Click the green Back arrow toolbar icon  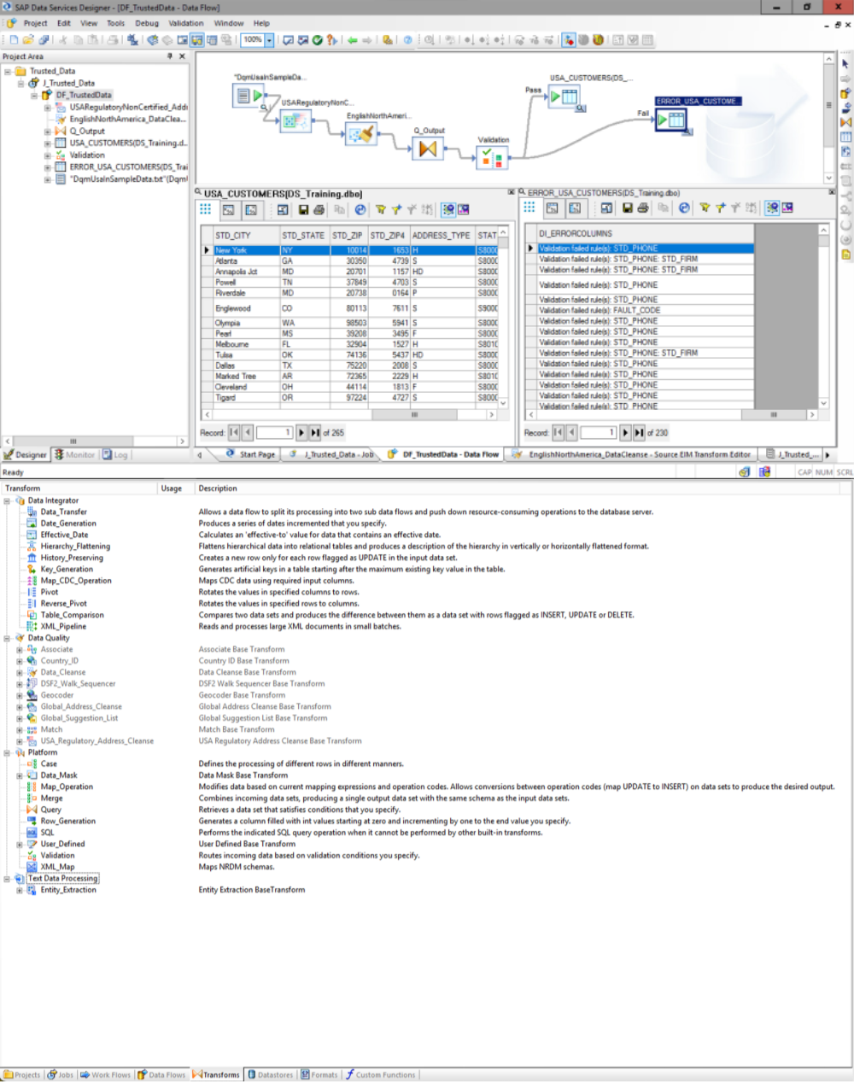click(x=352, y=40)
